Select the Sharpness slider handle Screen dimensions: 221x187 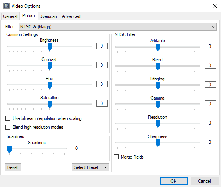pyautogui.click(x=158, y=143)
